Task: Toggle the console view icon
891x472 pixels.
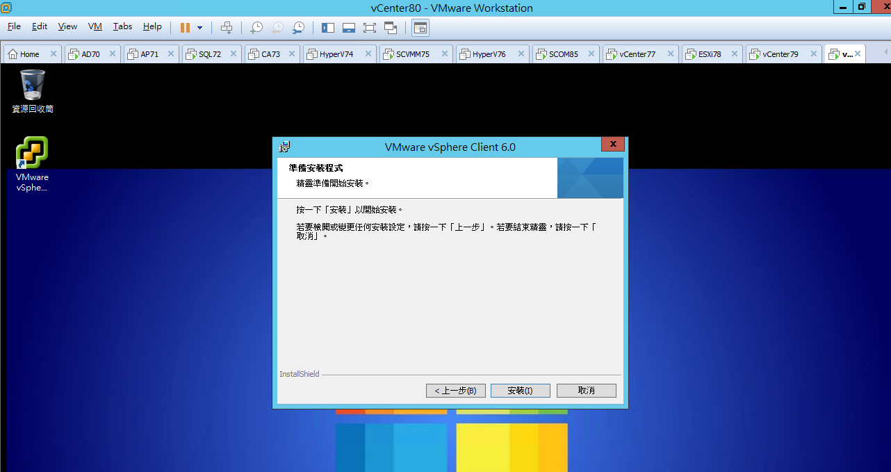Action: pos(420,28)
